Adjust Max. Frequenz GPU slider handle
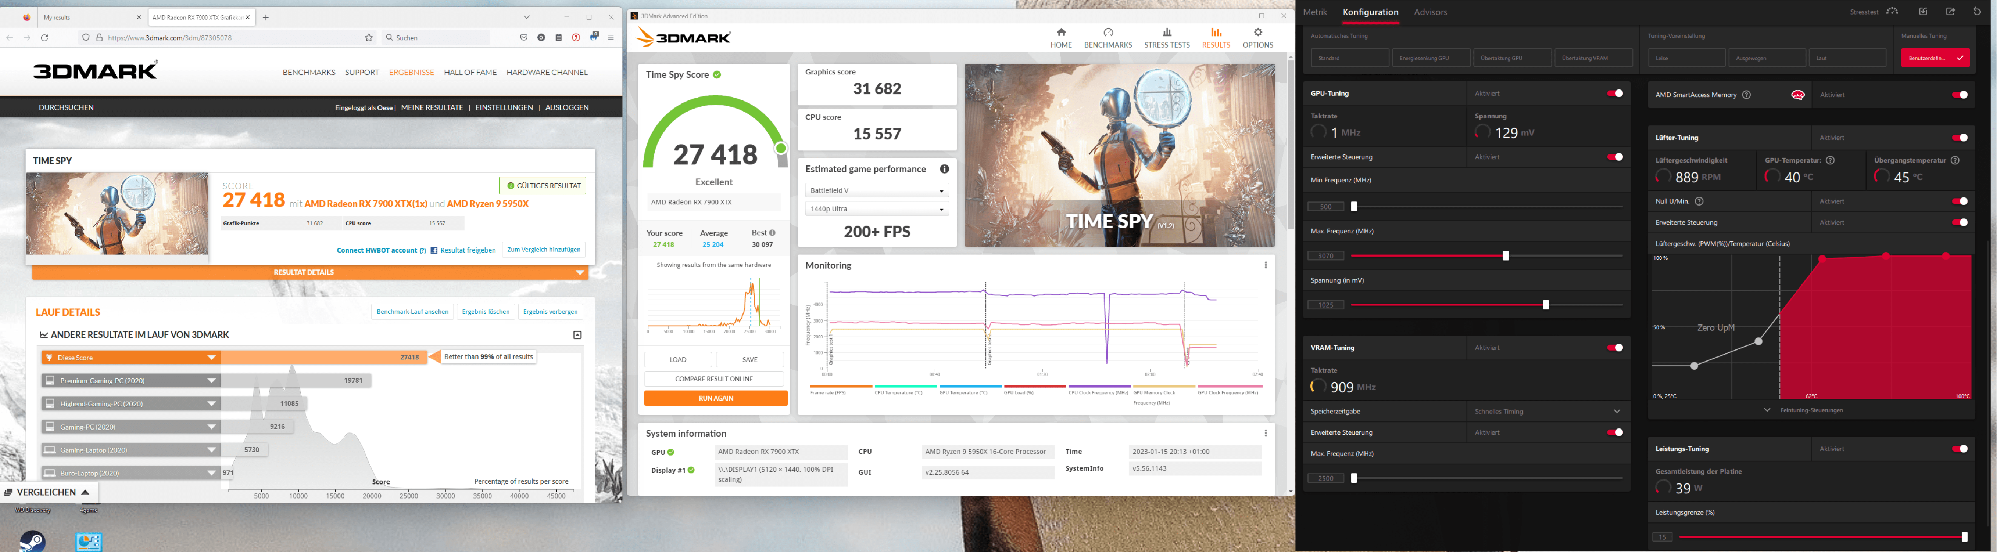Viewport: 1997px width, 552px height. point(1506,255)
